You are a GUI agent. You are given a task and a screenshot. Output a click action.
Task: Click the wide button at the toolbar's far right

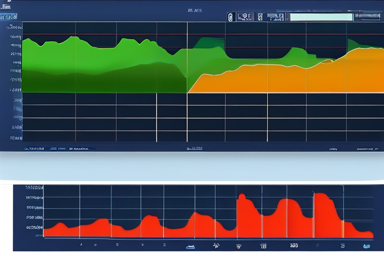(367, 17)
